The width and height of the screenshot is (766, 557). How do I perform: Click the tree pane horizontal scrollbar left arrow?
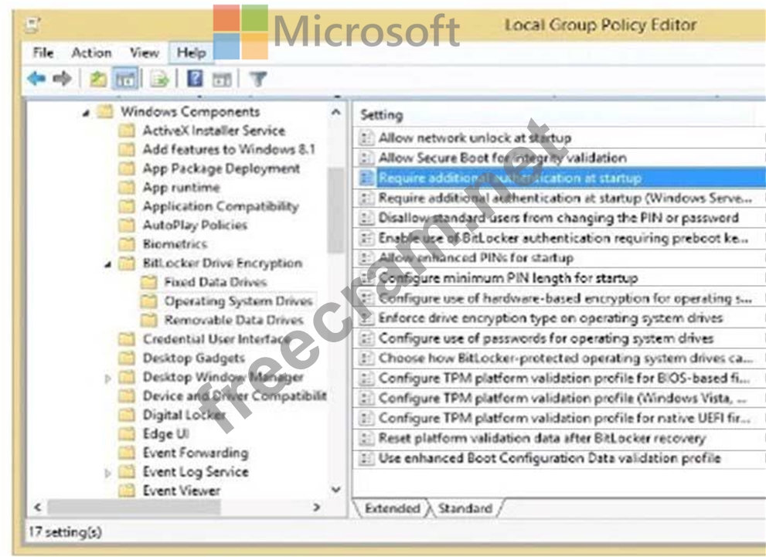[x=38, y=508]
